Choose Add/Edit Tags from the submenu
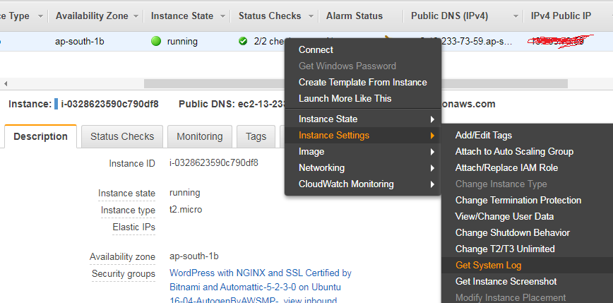The image size is (613, 303). click(484, 136)
